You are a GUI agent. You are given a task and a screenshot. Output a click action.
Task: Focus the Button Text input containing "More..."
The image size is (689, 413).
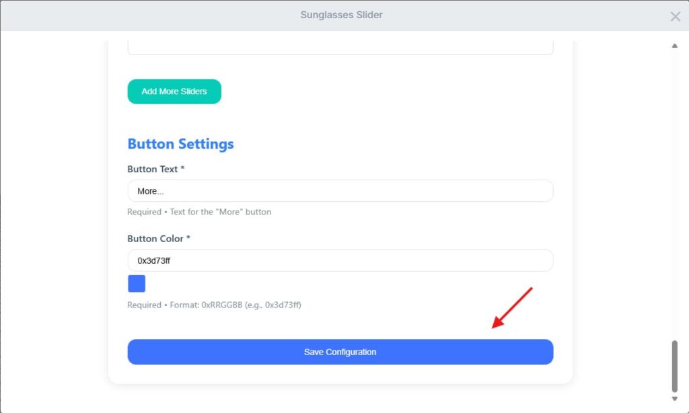pos(340,191)
